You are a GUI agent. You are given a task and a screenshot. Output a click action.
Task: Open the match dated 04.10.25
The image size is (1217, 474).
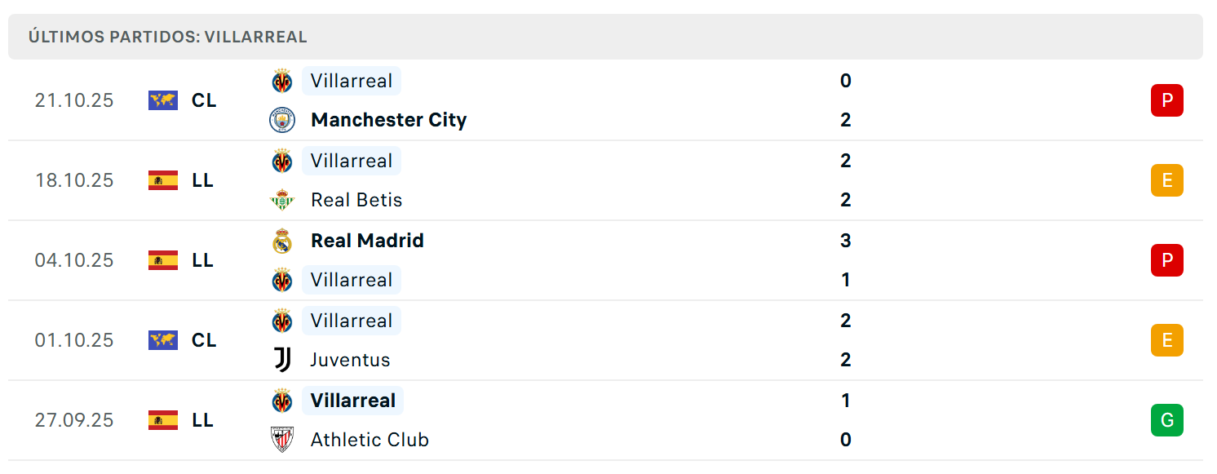click(x=605, y=260)
